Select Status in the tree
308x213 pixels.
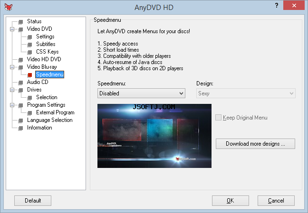pos(34,21)
